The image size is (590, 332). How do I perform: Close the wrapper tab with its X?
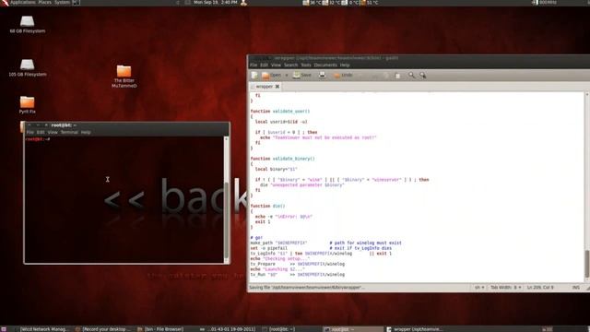pos(277,87)
